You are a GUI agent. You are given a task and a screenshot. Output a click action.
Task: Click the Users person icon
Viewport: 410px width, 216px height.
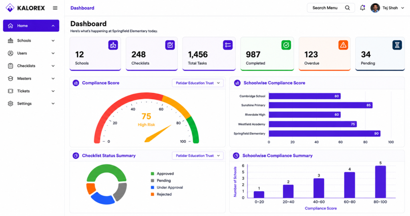click(x=10, y=53)
